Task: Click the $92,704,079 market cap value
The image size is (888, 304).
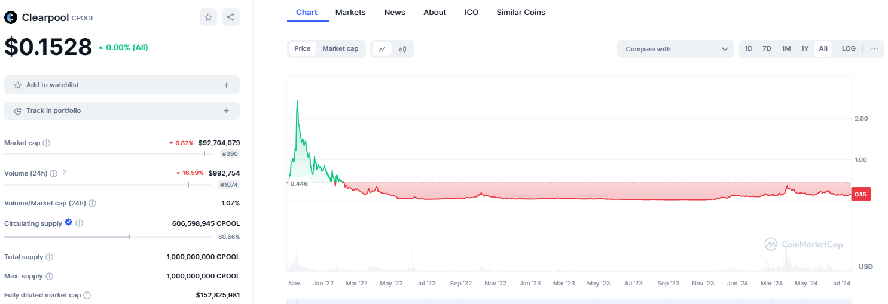Action: (x=219, y=143)
